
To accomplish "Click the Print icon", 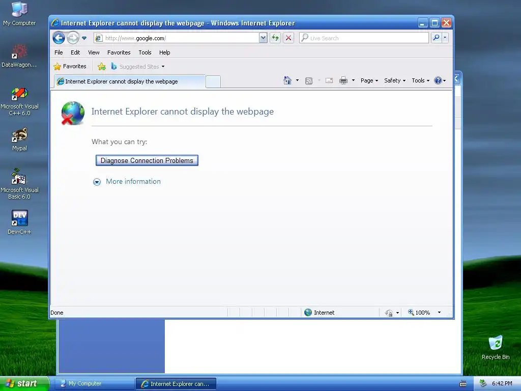I will [x=343, y=80].
